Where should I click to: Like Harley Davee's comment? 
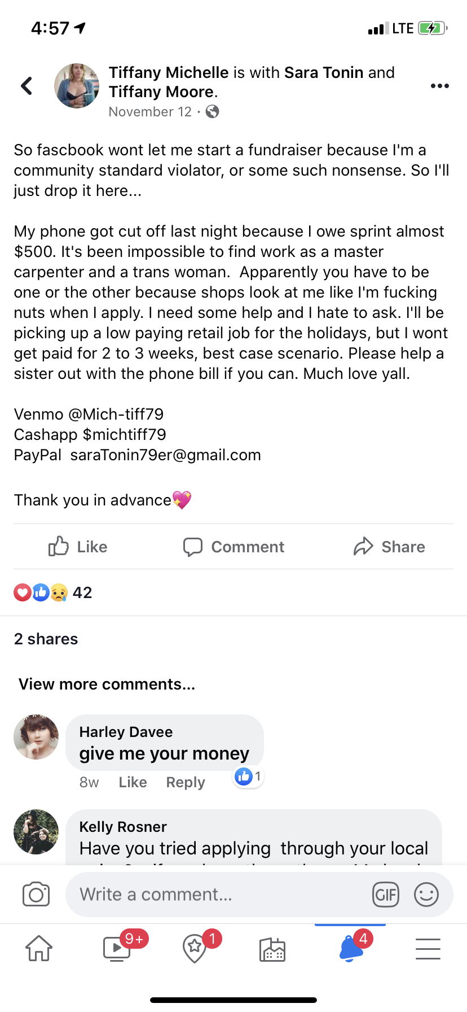pos(133,782)
